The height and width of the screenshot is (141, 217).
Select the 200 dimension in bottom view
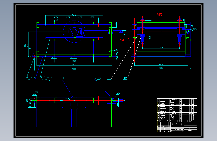[x=36, y=92]
